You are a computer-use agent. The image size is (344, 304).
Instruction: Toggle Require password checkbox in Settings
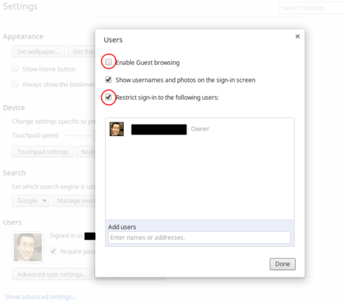pos(53,251)
